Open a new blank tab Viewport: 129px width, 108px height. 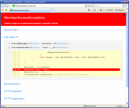point(52,10)
